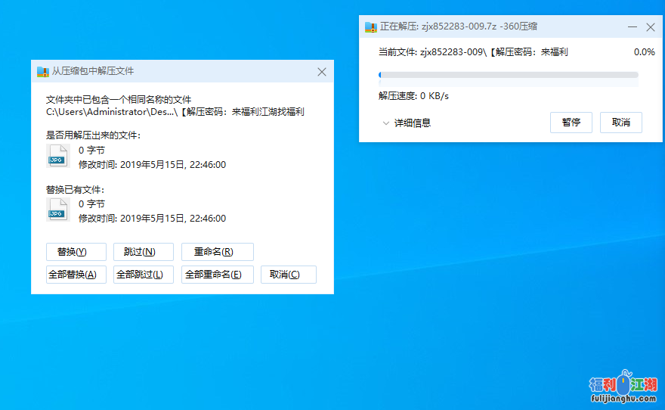Choose 跳过(N) to skip this file
Viewport: 665px width, 410px height.
coord(143,252)
